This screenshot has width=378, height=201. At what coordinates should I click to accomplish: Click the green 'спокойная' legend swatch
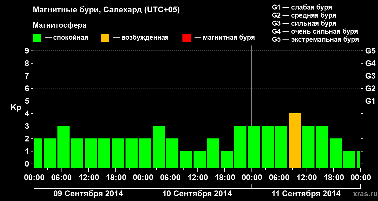tap(37, 38)
